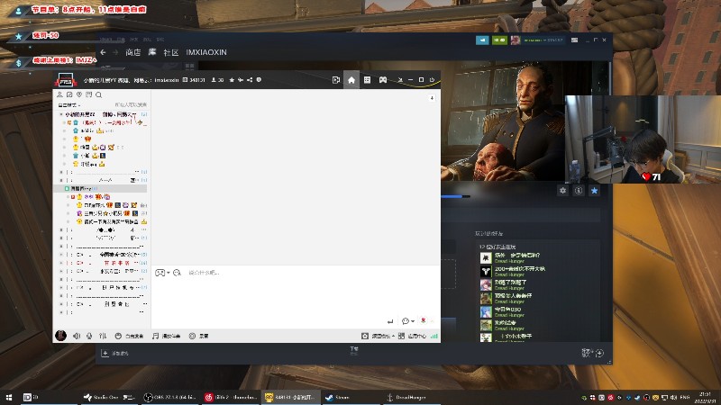Toggle free speech mode in YY bottom bar

pyautogui.click(x=129, y=336)
